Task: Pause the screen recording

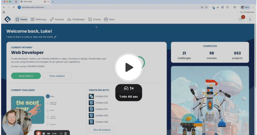Action: 44,133
